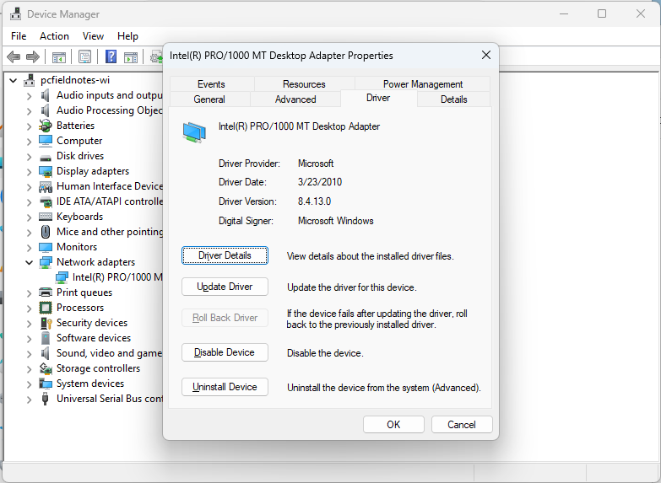This screenshot has height=483, width=661.
Task: Click the Keyboards category icon
Action: 45,217
